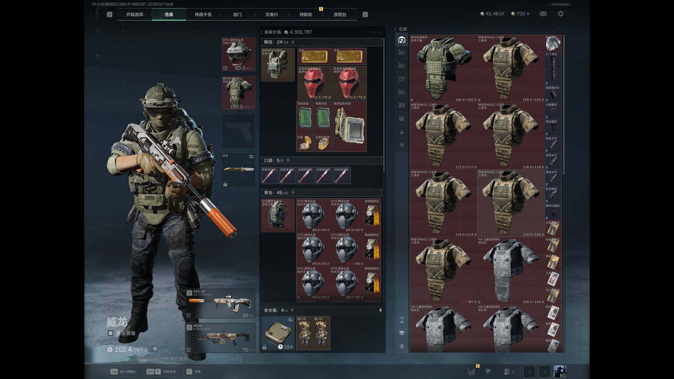Switch to the 交易行 tab
The width and height of the screenshot is (674, 379).
pyautogui.click(x=271, y=14)
